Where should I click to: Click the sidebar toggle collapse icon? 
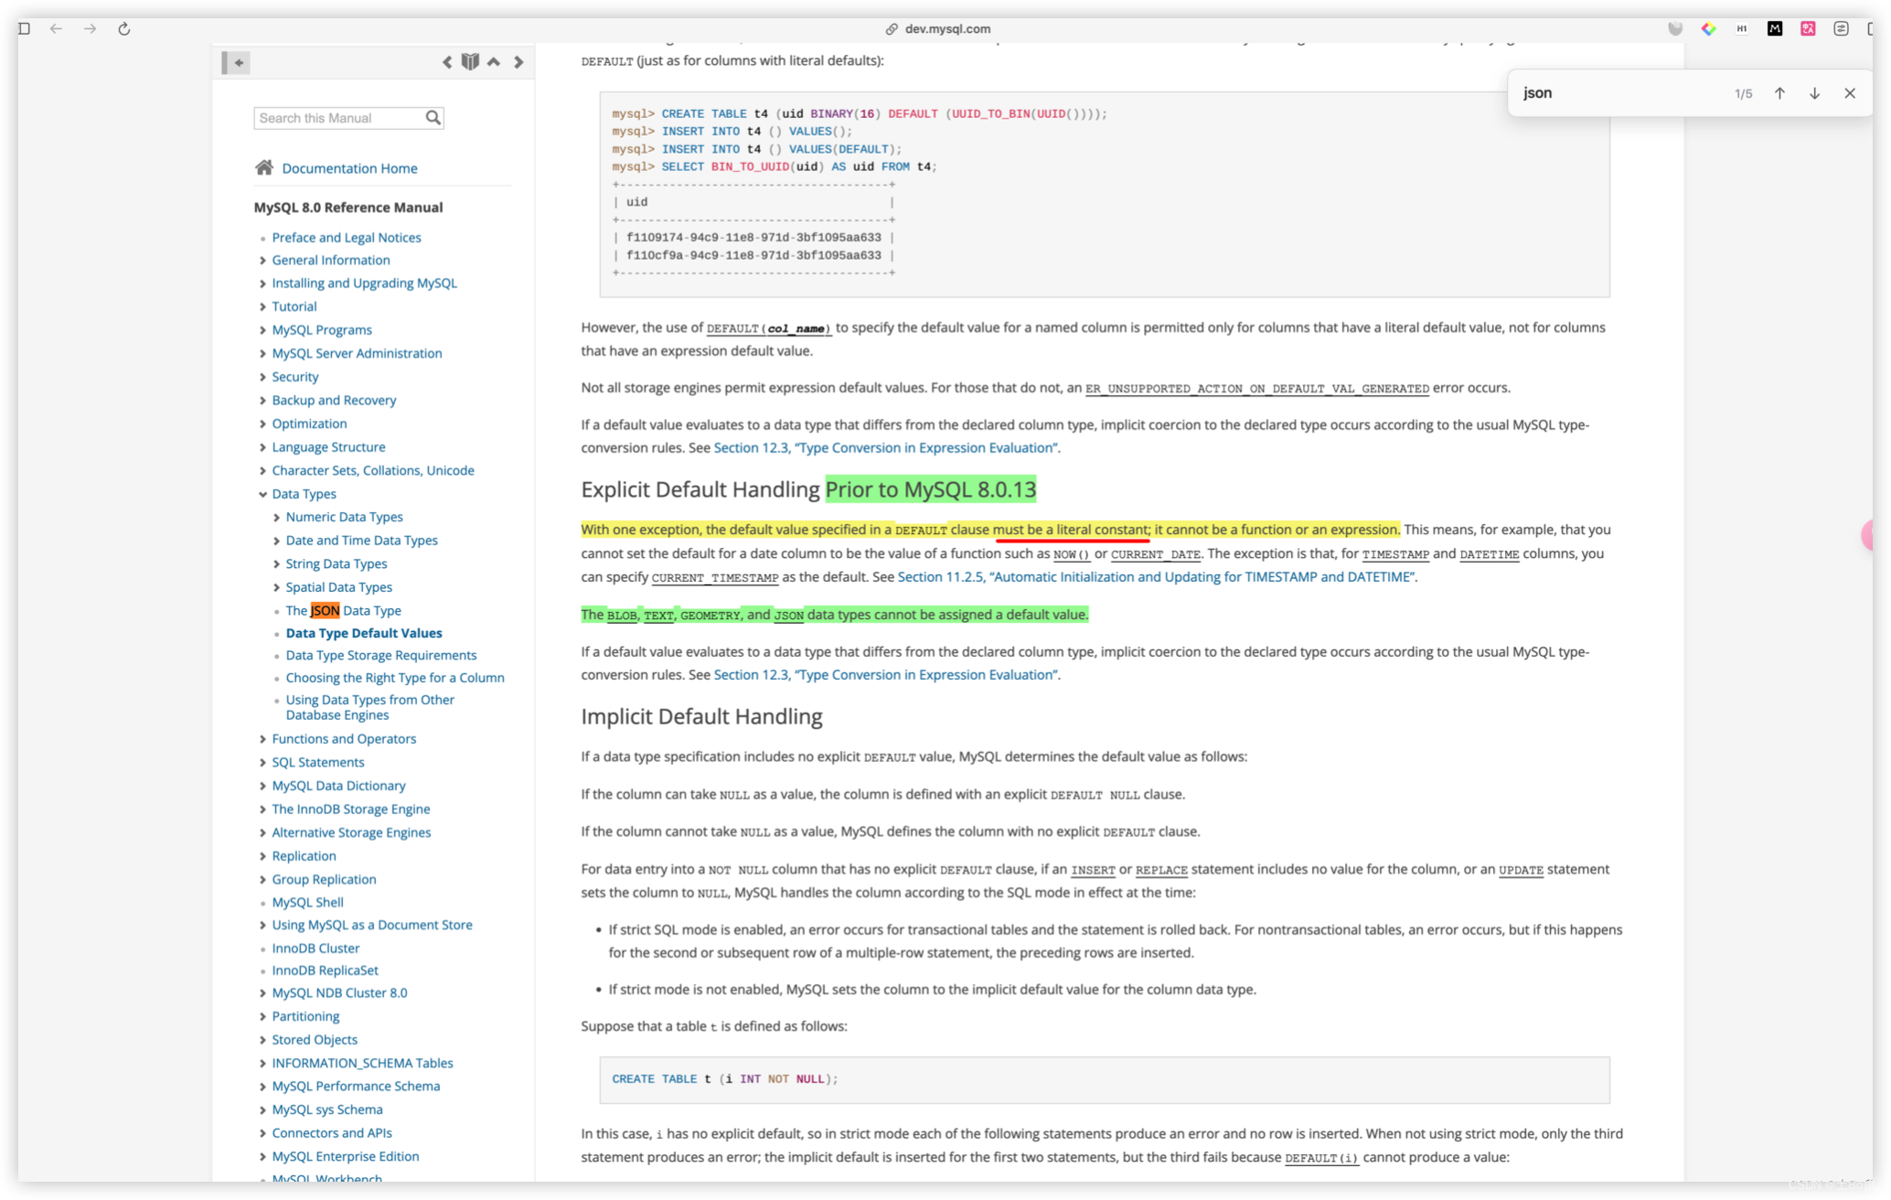click(x=239, y=60)
